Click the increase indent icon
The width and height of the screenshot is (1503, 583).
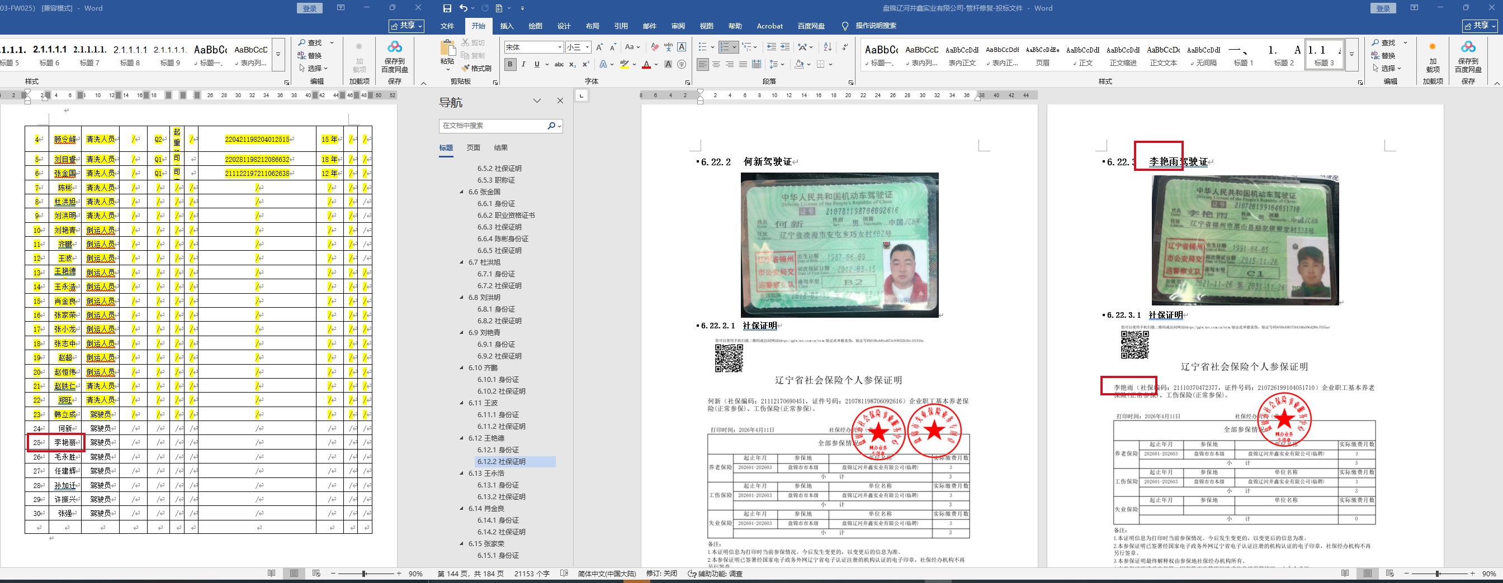point(784,47)
